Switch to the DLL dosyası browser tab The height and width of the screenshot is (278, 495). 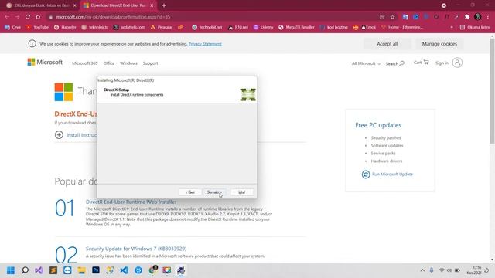pyautogui.click(x=41, y=5)
